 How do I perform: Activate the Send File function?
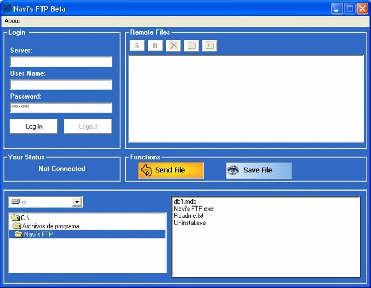171,169
